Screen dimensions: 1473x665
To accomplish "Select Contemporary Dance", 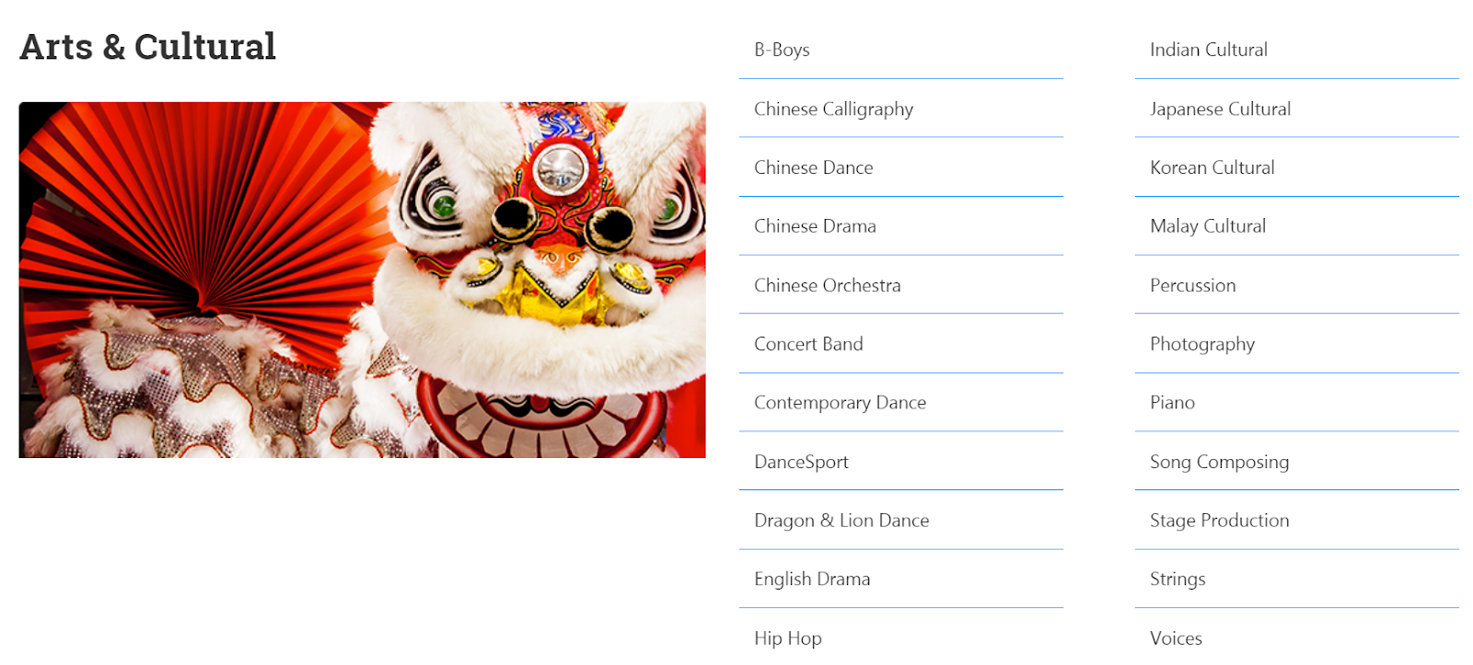I will (x=840, y=403).
